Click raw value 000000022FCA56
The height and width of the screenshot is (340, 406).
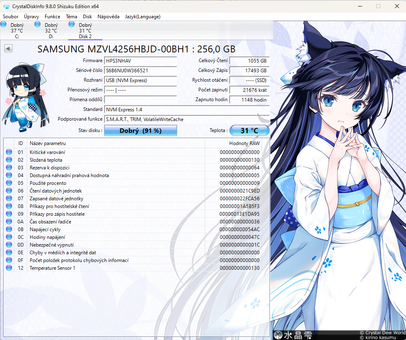pos(239,199)
